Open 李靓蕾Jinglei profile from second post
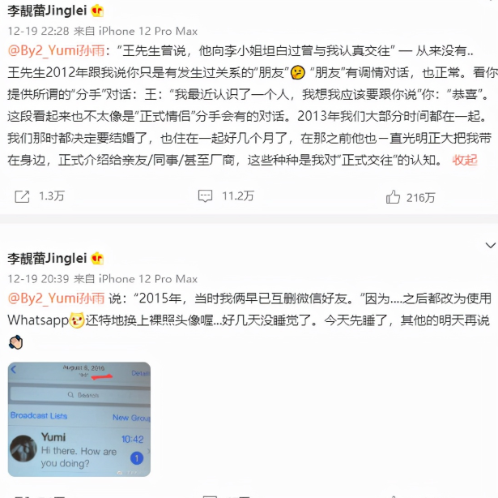Screen dimensions: 498x498 47,258
